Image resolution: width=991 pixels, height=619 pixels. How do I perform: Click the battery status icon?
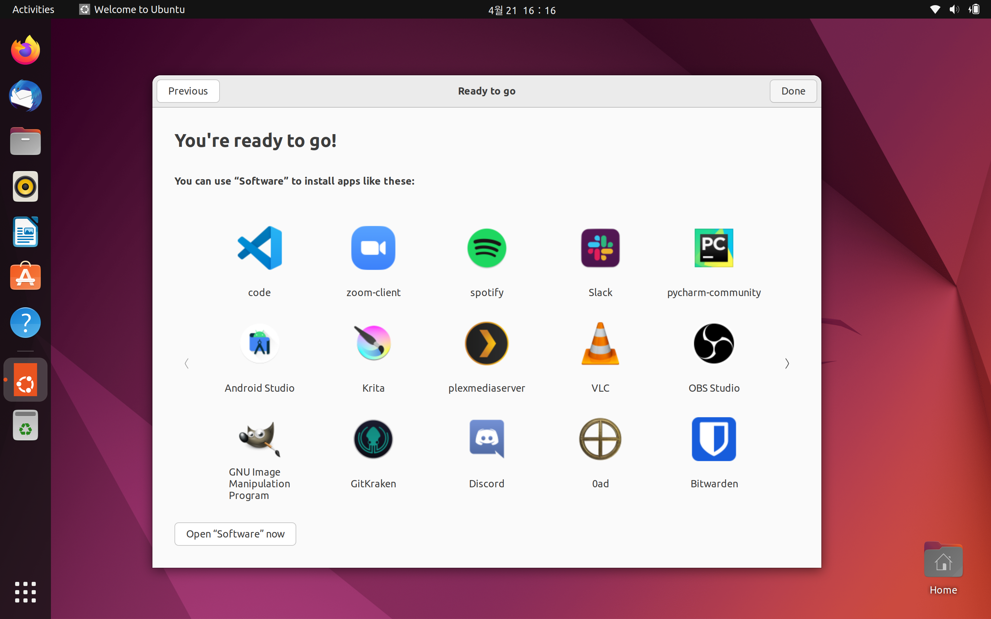974,9
